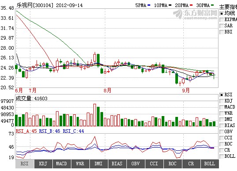Click the 35.48 price axis label
237x171 pixels.
pos(7,8)
